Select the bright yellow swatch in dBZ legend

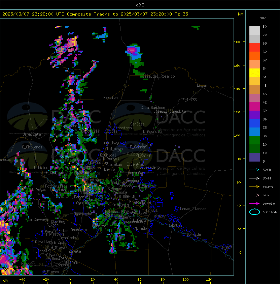254,73
